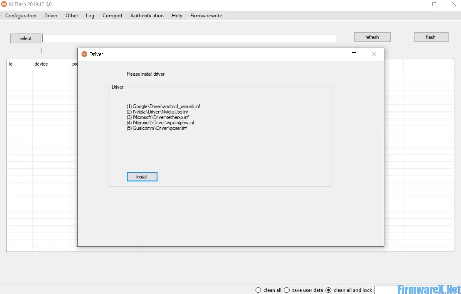The height and width of the screenshot is (294, 461).
Task: Click the Microsoft tetherxp.inf driver entry
Action: [158, 117]
